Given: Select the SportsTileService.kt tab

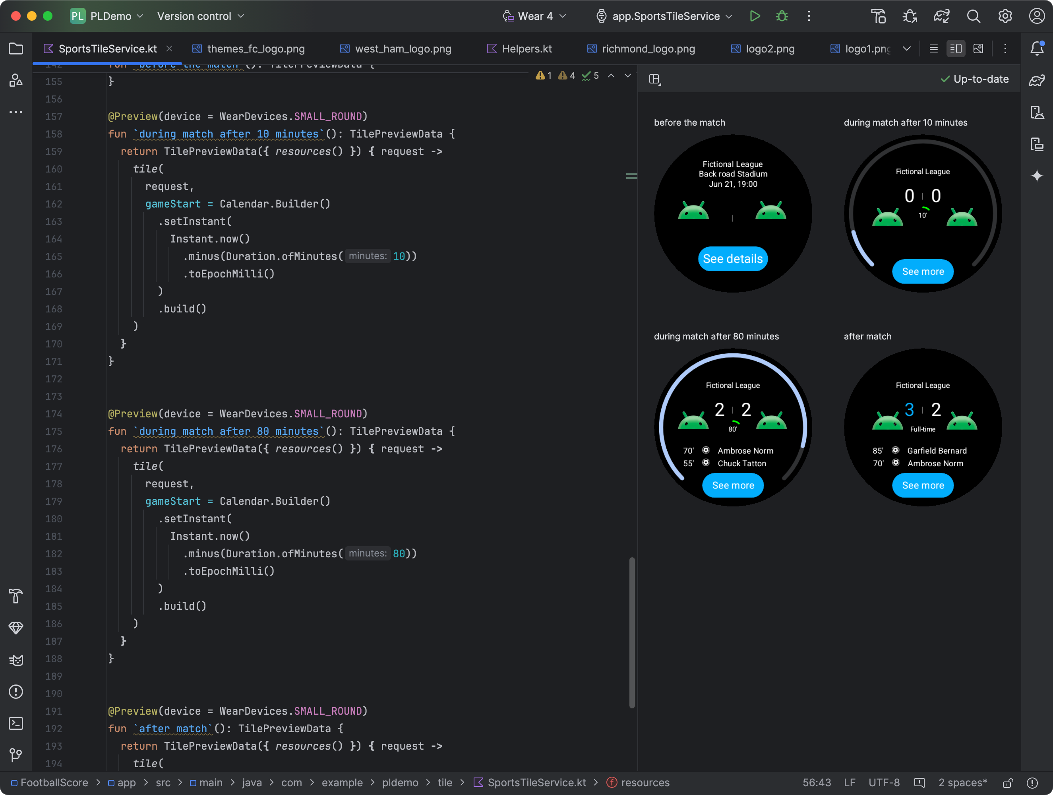Looking at the screenshot, I should click(x=107, y=48).
